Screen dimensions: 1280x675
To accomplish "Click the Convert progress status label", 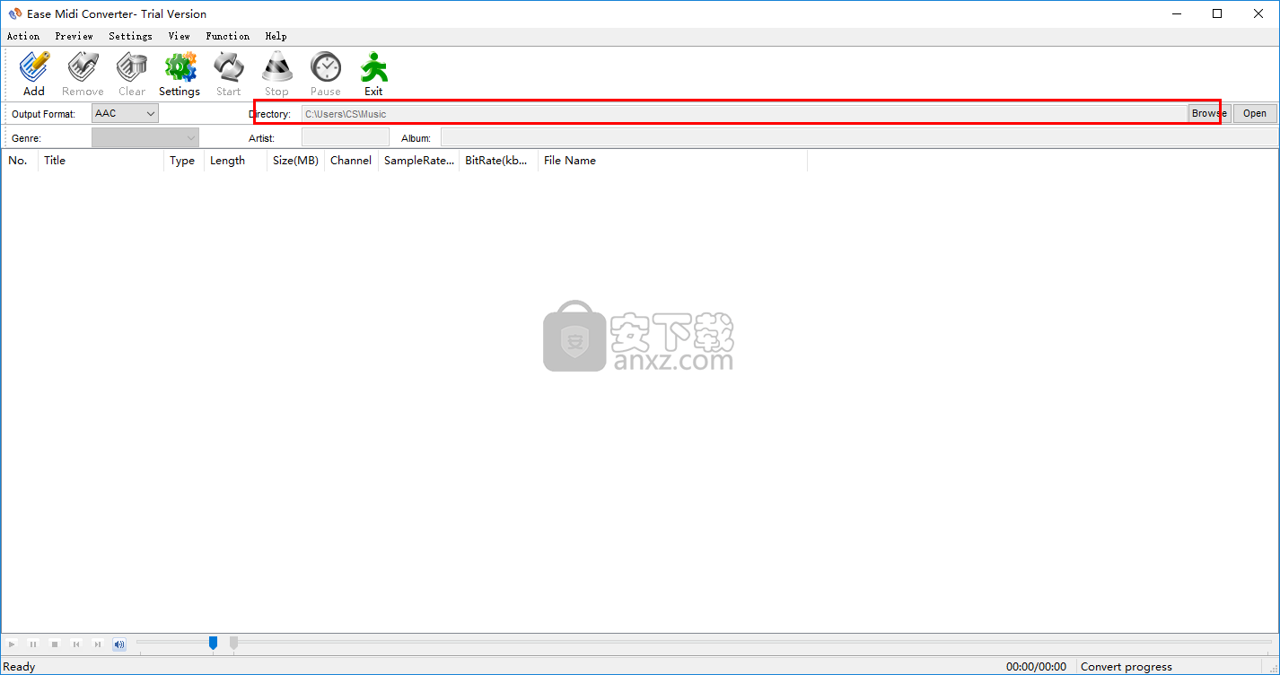I will click(1127, 666).
